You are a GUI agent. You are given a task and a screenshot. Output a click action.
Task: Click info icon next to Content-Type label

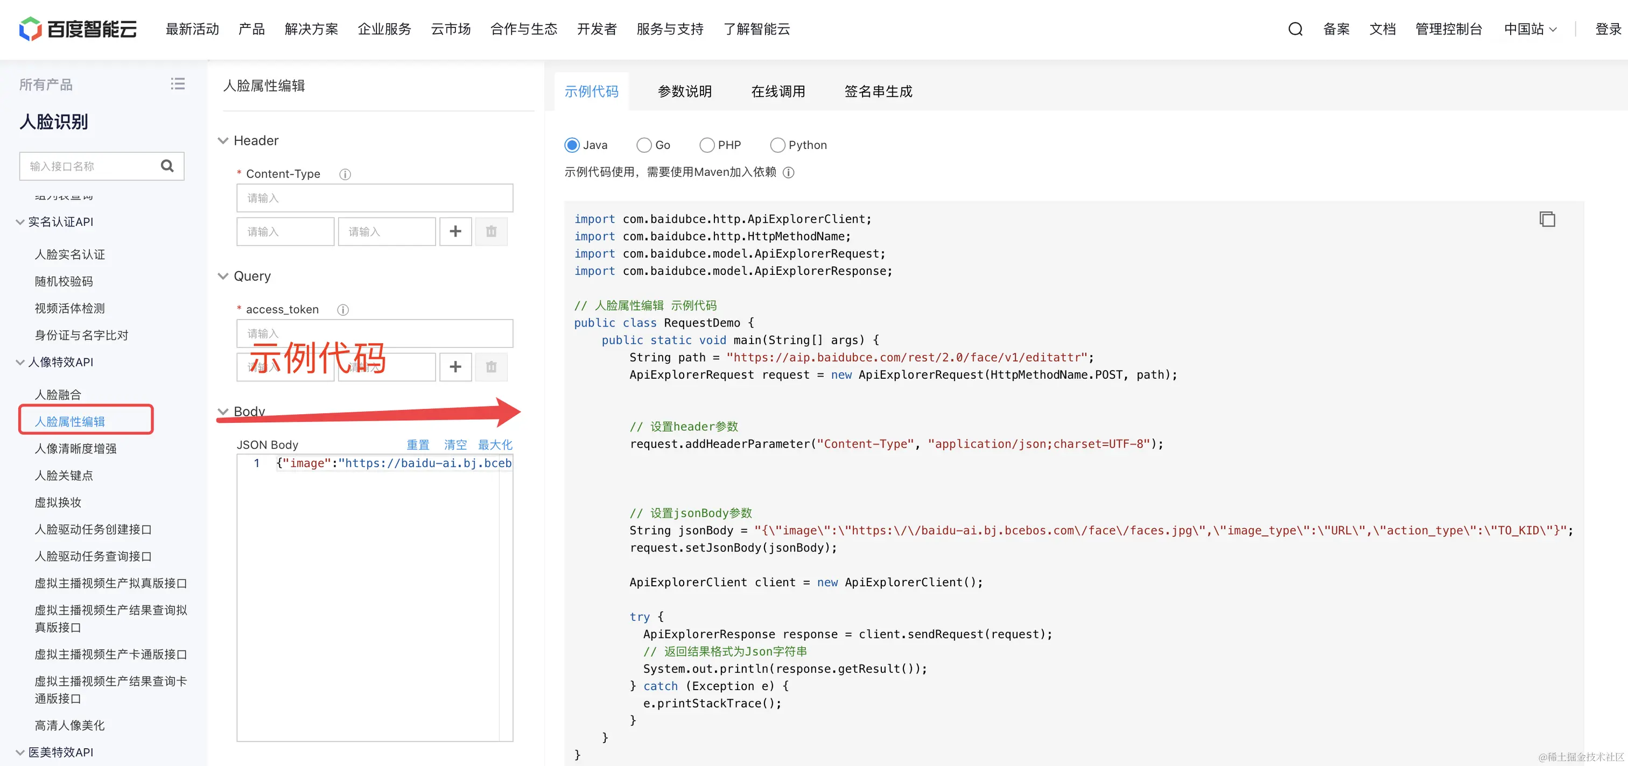point(345,174)
